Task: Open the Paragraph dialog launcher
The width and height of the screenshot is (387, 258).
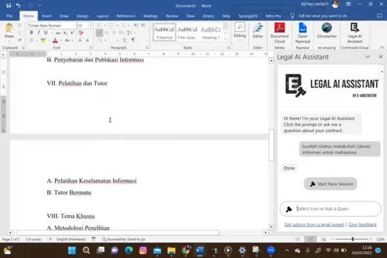Action: 147,48
